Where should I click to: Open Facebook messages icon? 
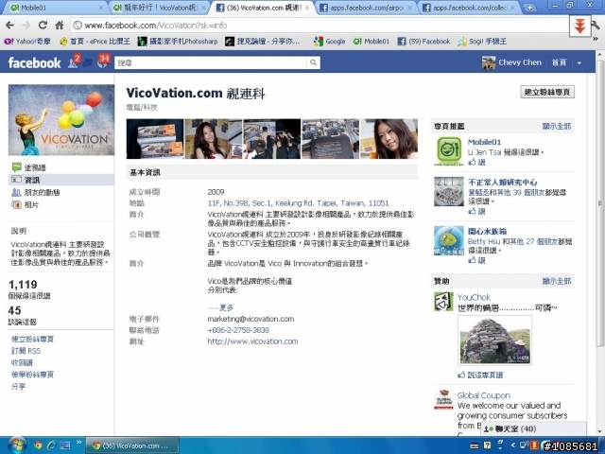[88, 62]
